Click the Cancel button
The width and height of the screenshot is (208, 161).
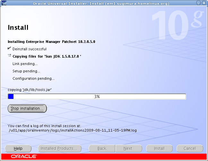tap(190, 149)
